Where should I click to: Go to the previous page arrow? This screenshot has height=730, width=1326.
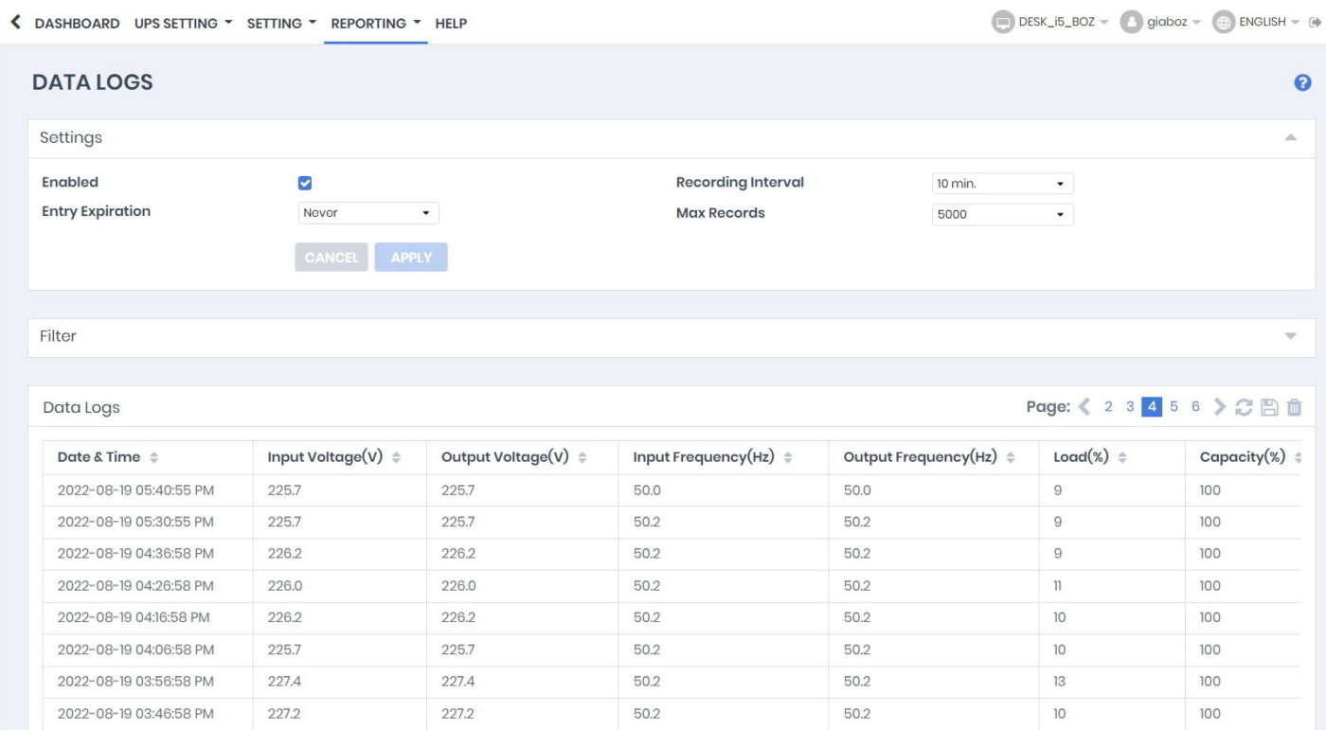pyautogui.click(x=1084, y=407)
